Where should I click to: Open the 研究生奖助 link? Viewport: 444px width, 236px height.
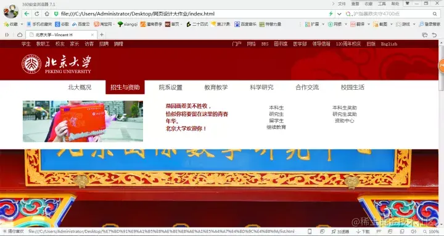345,114
